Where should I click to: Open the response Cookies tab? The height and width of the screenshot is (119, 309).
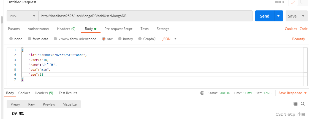click(24, 93)
